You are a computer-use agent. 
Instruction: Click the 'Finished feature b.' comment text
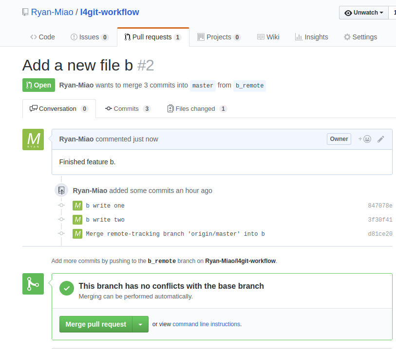(87, 162)
